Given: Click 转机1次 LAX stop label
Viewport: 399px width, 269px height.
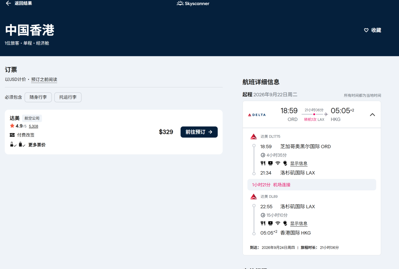Looking at the screenshot, I should click(314, 120).
